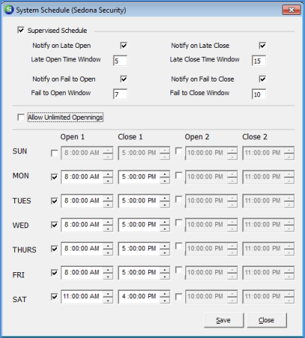Close the System Schedule window
The height and width of the screenshot is (338, 305).
point(291,10)
